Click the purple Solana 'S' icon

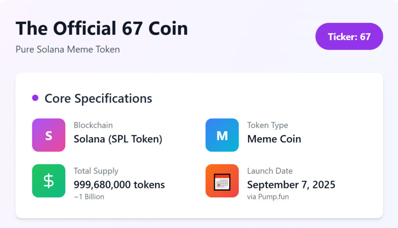tap(49, 135)
